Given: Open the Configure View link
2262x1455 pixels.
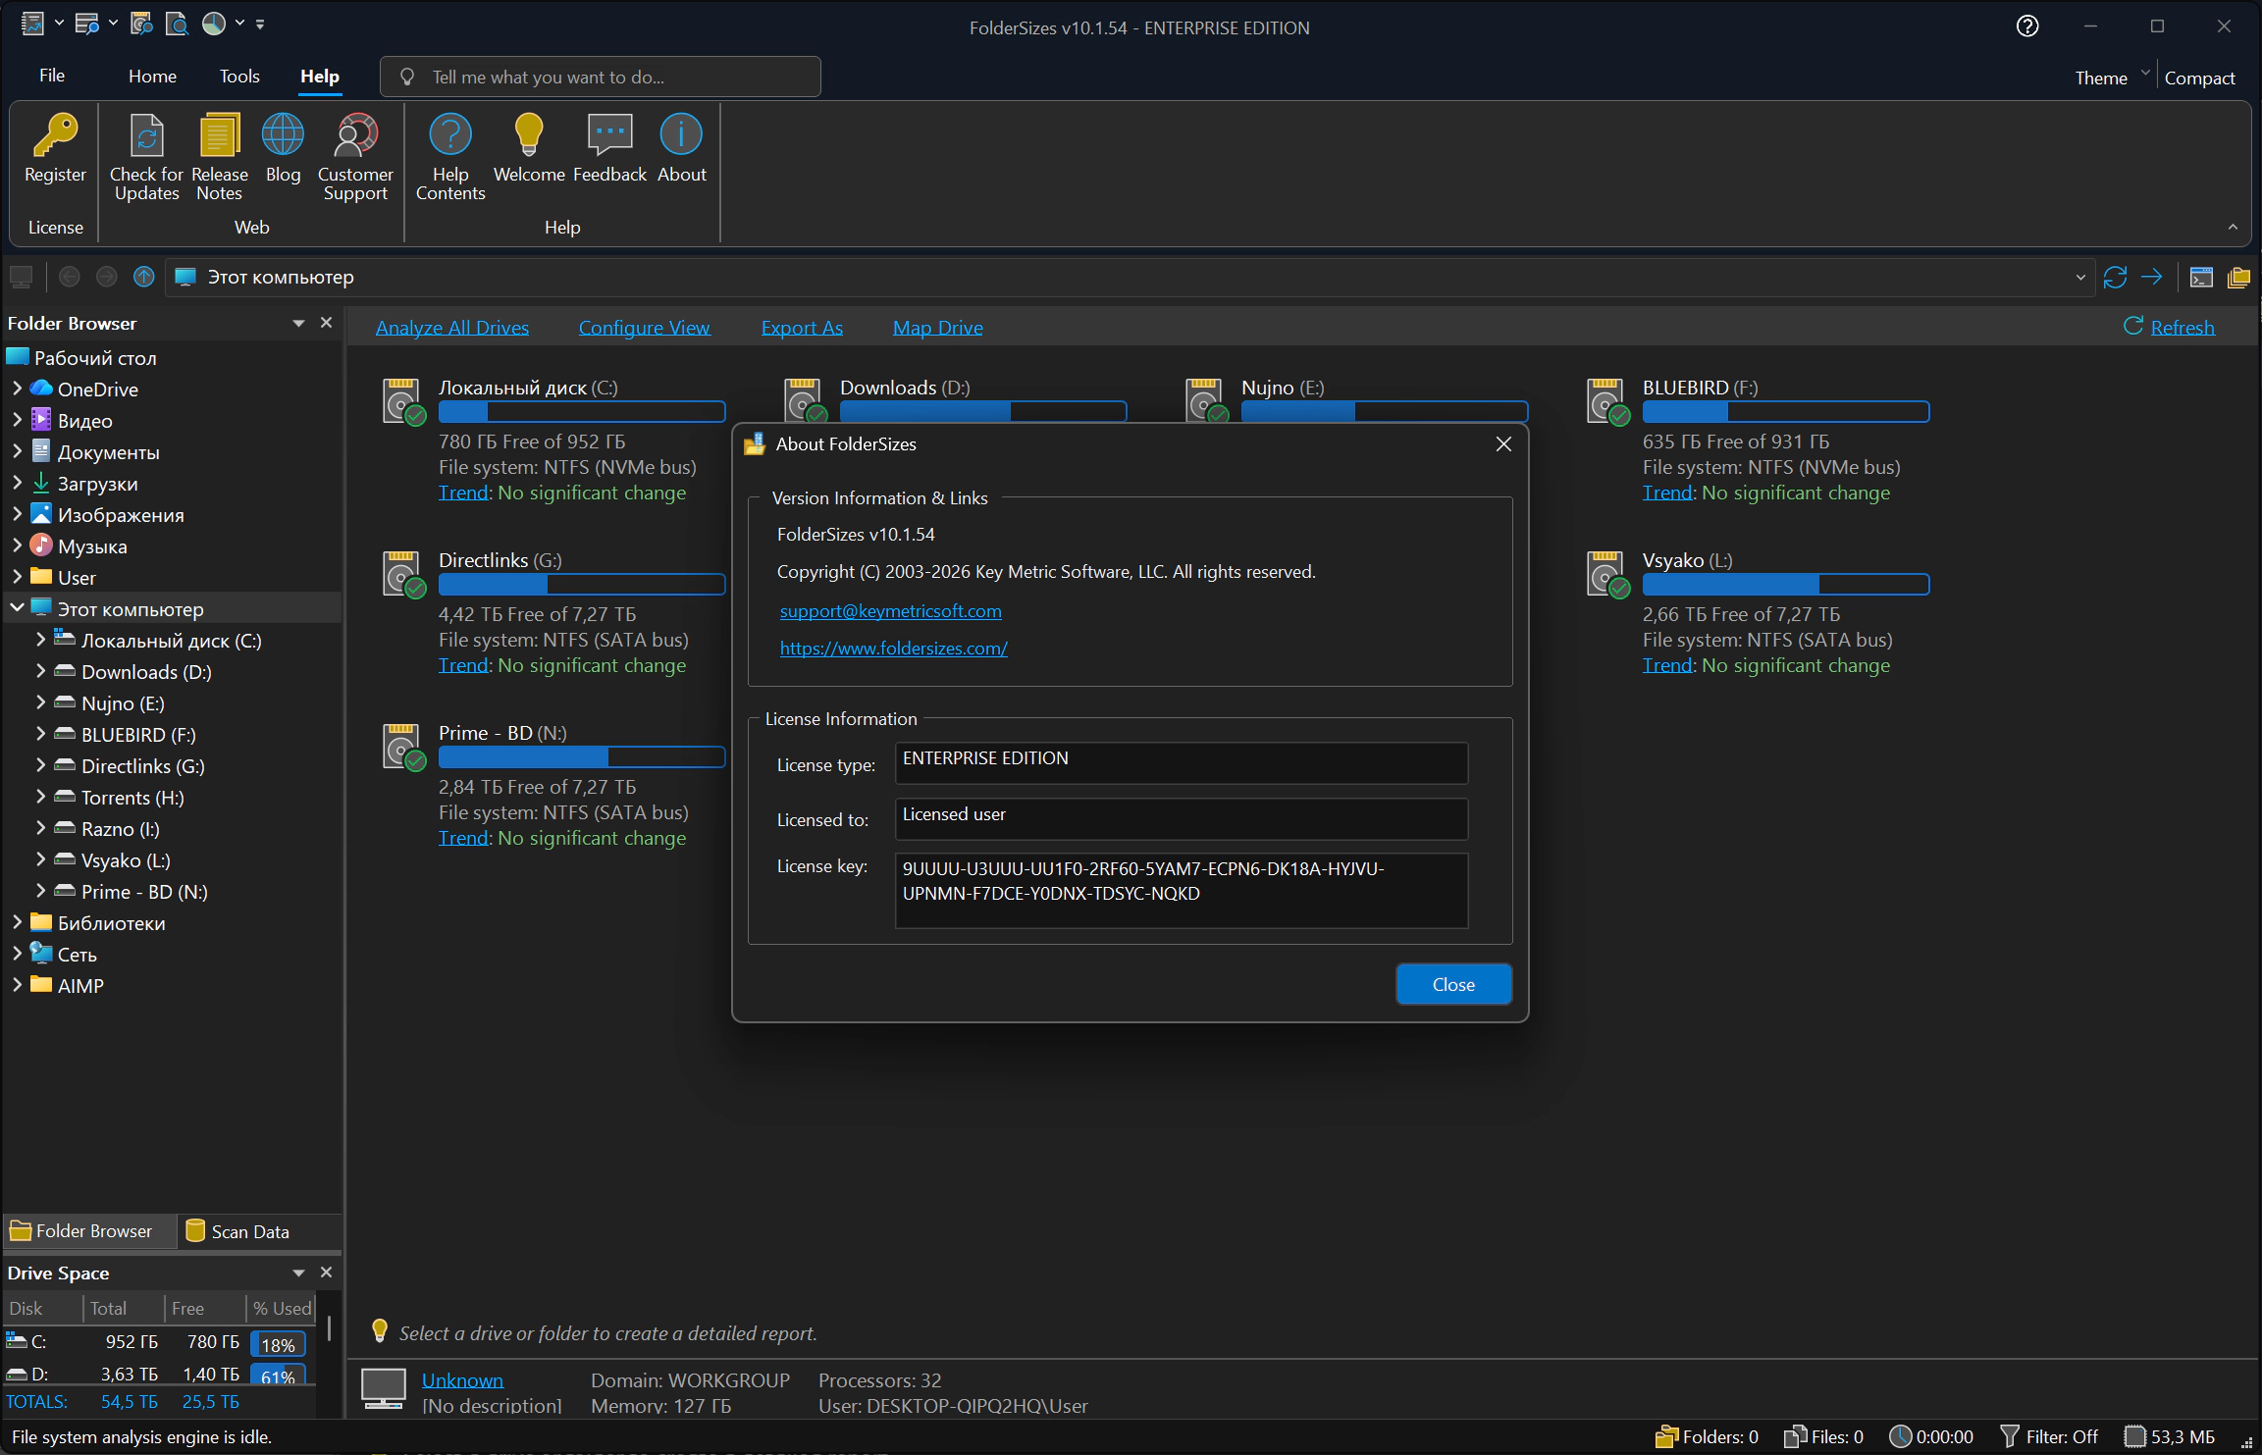Looking at the screenshot, I should [x=644, y=328].
